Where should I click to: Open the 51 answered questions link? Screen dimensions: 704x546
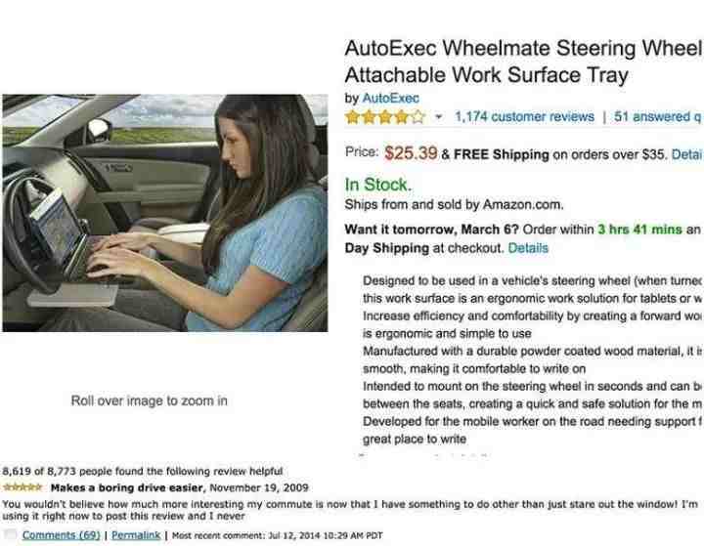[658, 116]
